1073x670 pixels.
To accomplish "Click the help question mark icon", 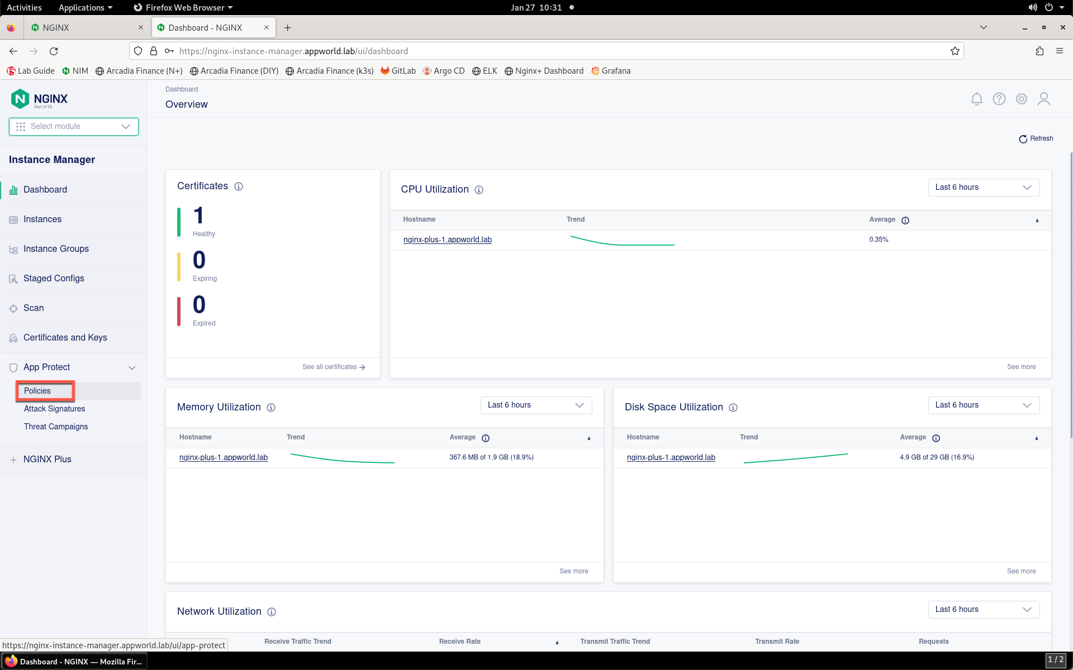I will click(999, 99).
